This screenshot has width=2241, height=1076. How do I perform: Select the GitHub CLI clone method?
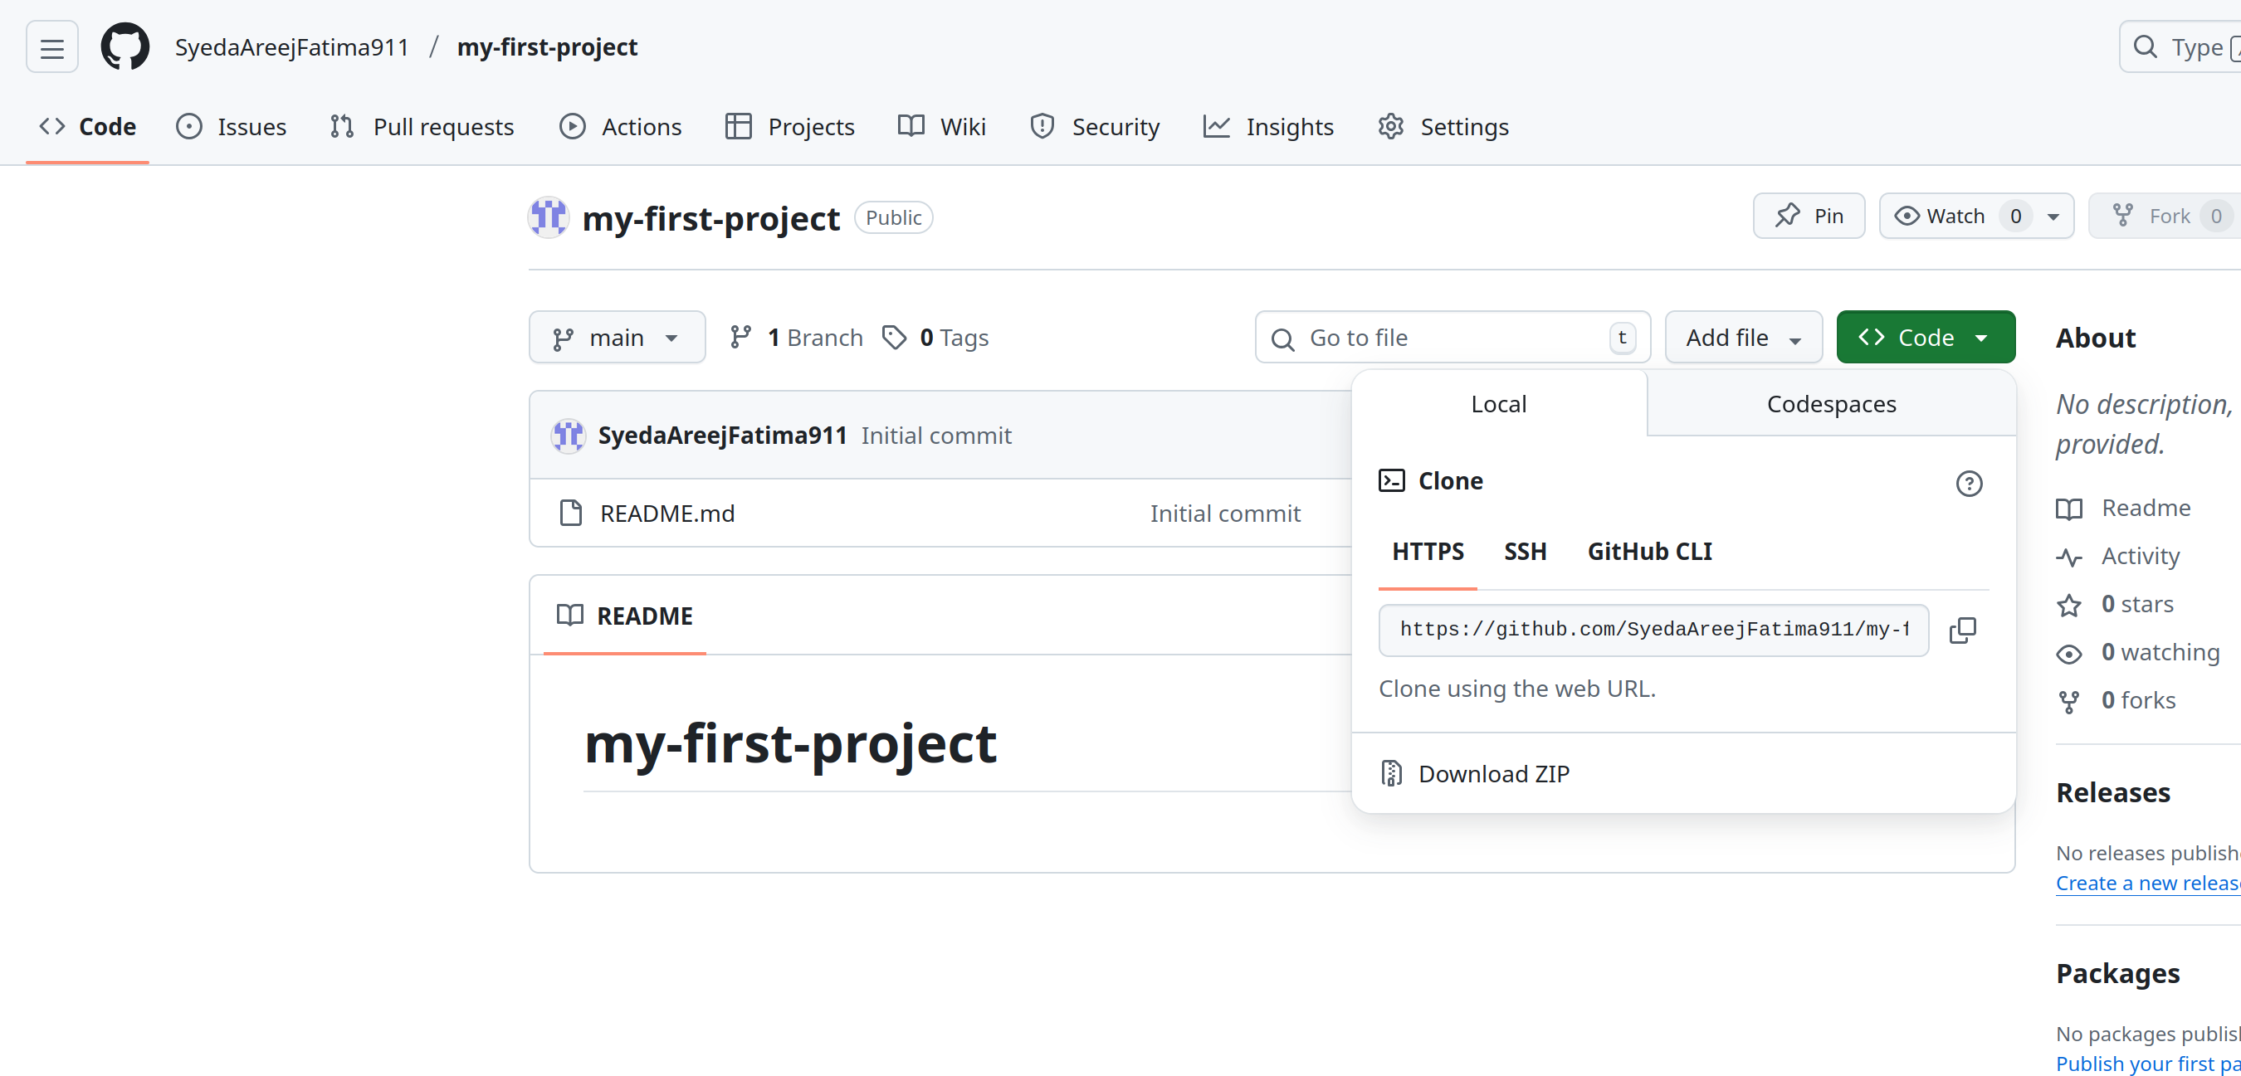tap(1649, 552)
